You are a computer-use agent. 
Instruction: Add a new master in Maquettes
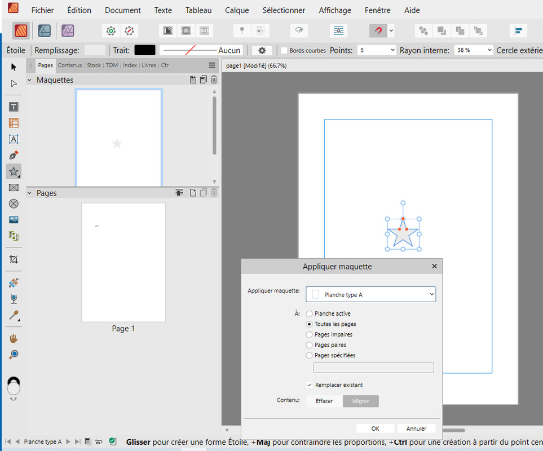(193, 79)
